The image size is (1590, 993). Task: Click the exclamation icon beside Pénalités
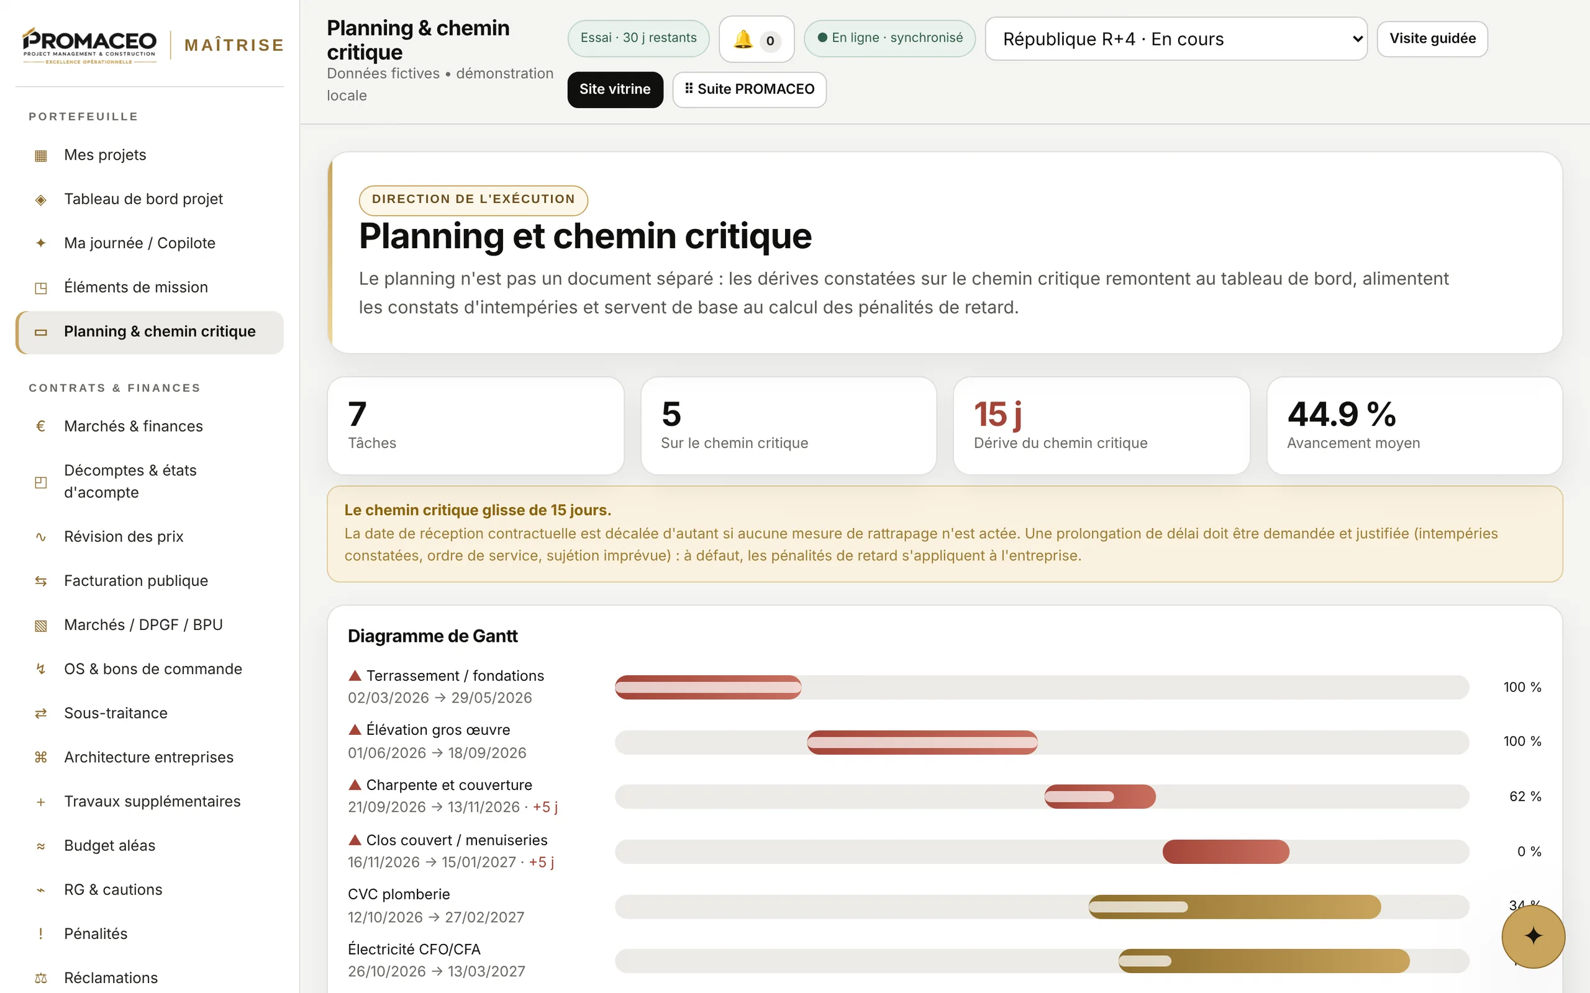[x=41, y=934]
